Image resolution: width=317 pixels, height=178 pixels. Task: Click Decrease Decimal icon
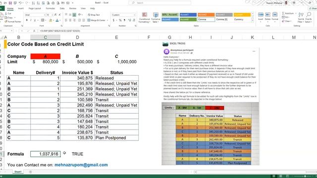click(x=134, y=20)
